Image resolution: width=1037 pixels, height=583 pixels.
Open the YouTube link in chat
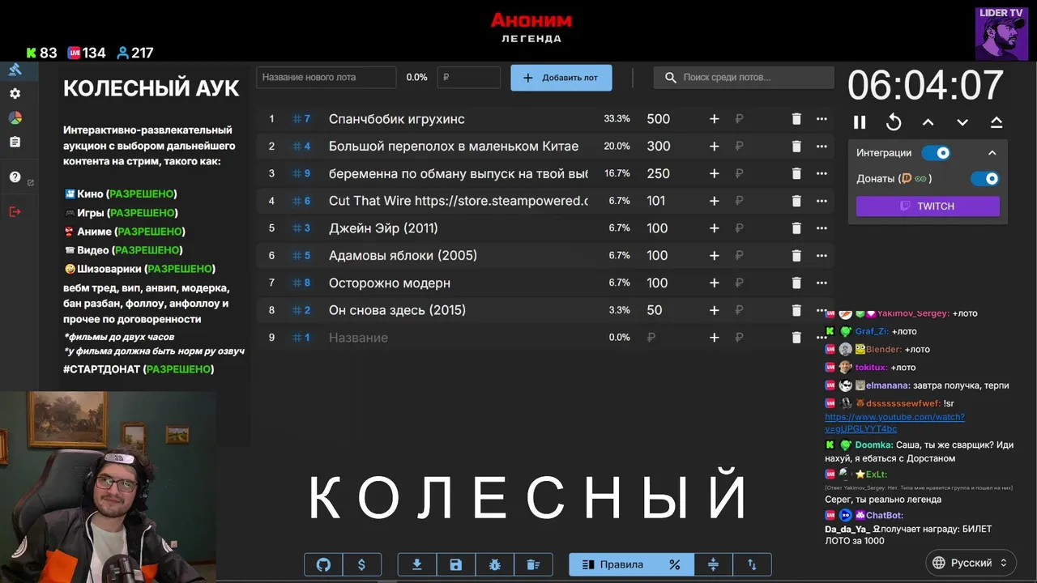click(x=894, y=423)
